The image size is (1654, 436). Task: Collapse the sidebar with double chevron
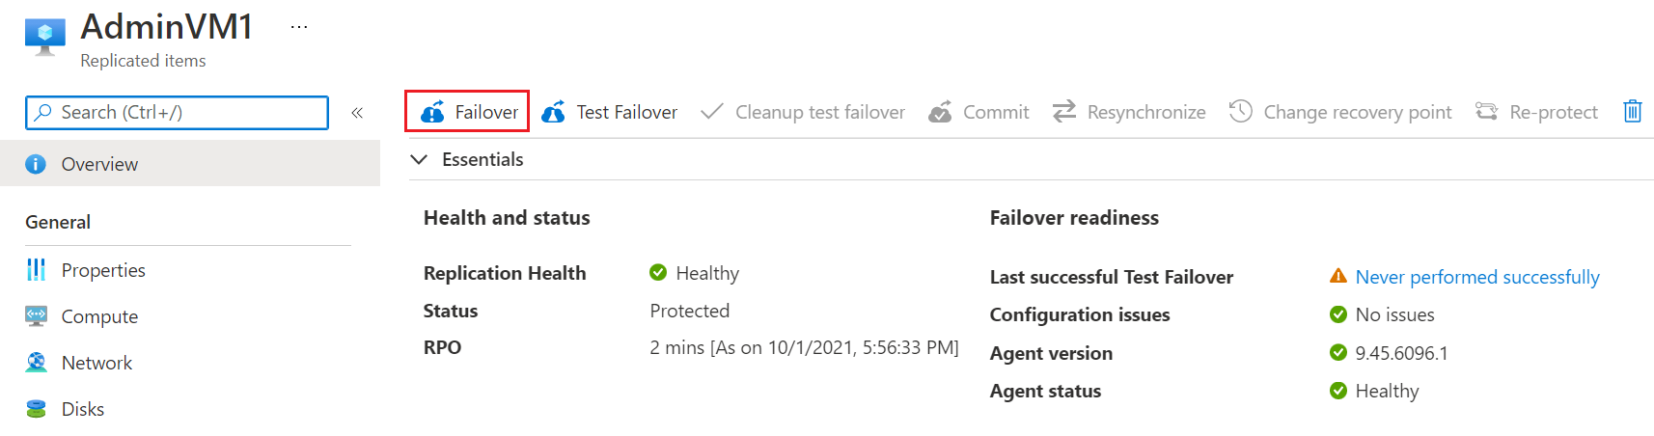coord(357,113)
